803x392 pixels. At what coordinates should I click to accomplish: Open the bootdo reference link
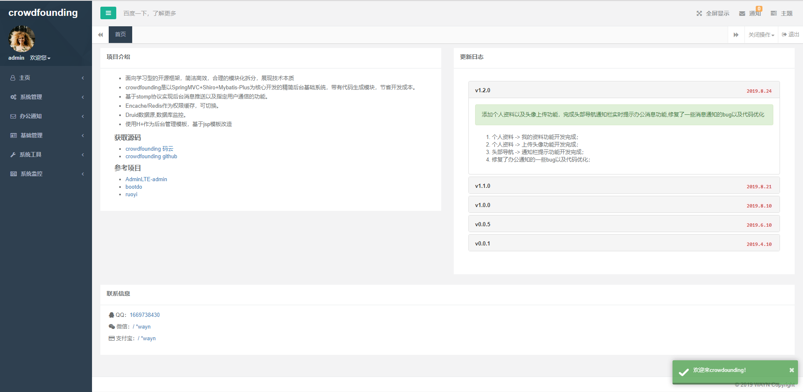tap(134, 187)
